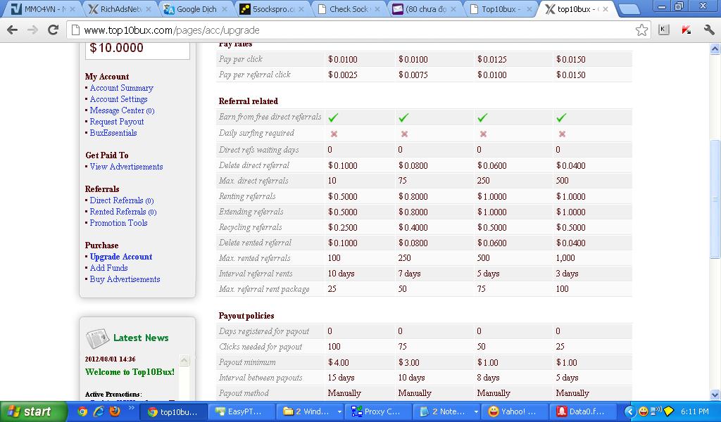Open the new tab button
The height and width of the screenshot is (422, 721).
pos(629,8)
